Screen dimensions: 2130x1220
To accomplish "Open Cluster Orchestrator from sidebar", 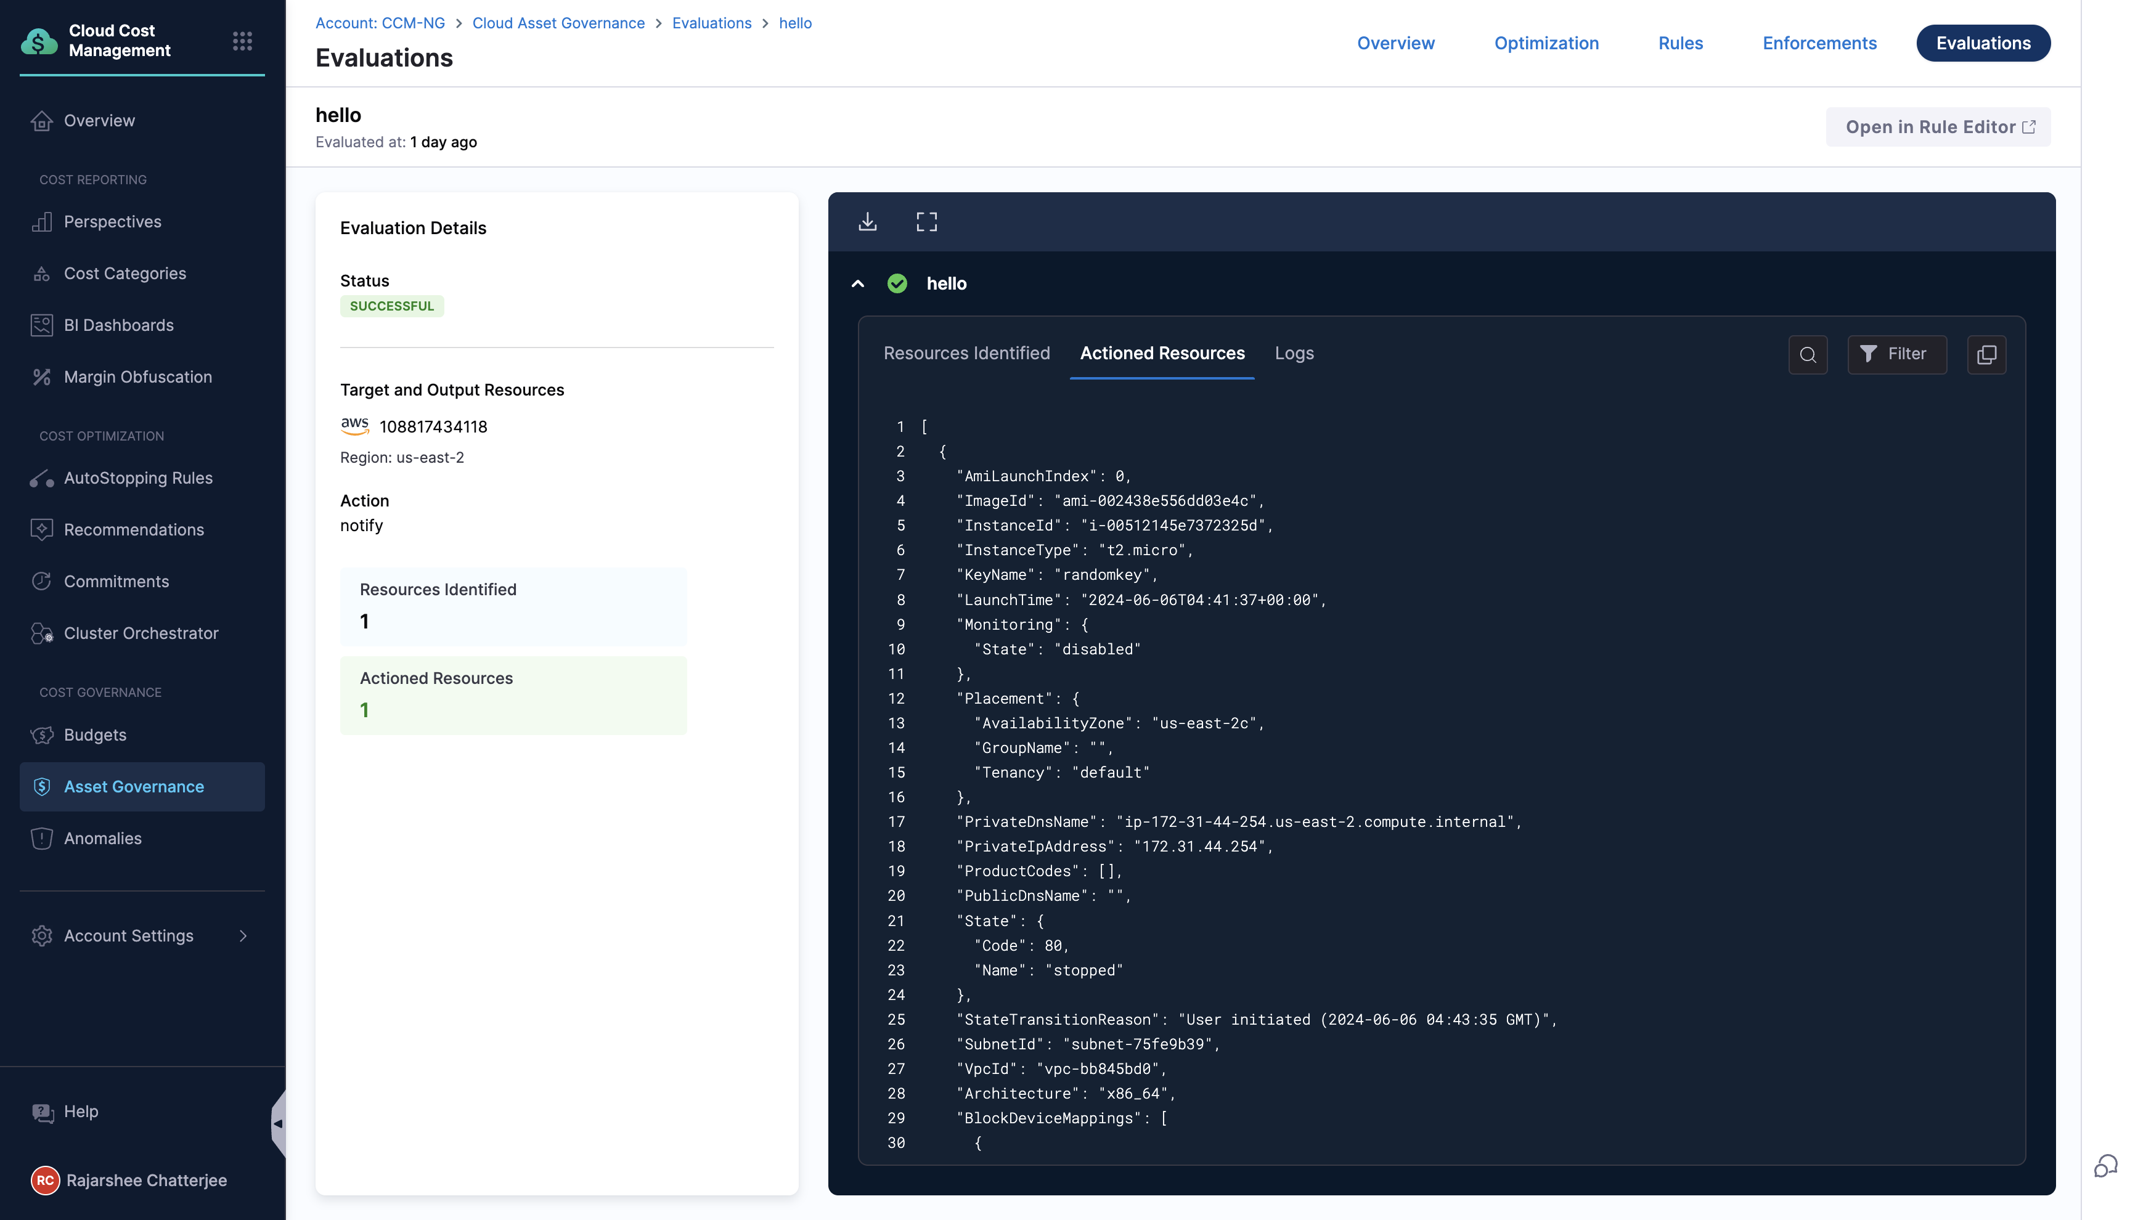I will point(141,633).
